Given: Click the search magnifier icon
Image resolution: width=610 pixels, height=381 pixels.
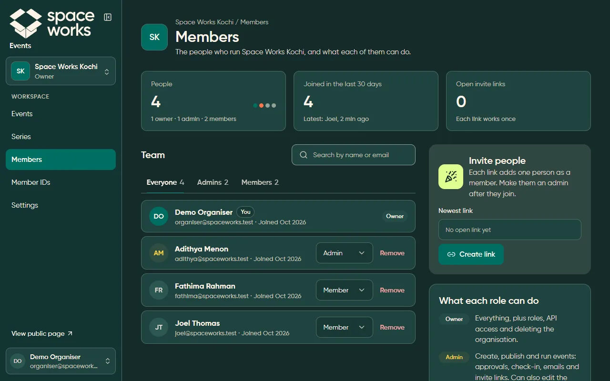Looking at the screenshot, I should point(304,155).
